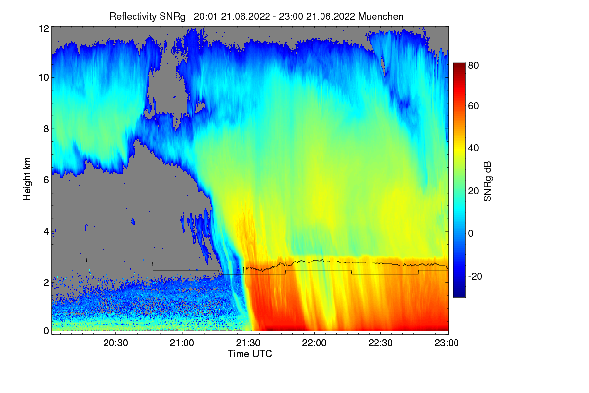Screen dimensions: 589x393
Task: Click the 'Time UTC' axis label
Action: pos(250,354)
